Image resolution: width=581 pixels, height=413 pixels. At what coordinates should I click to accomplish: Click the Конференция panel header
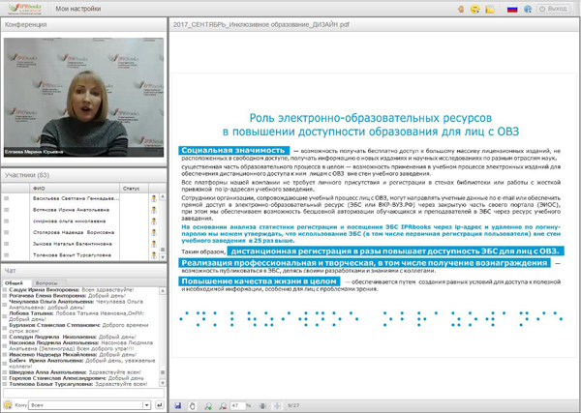[83, 24]
